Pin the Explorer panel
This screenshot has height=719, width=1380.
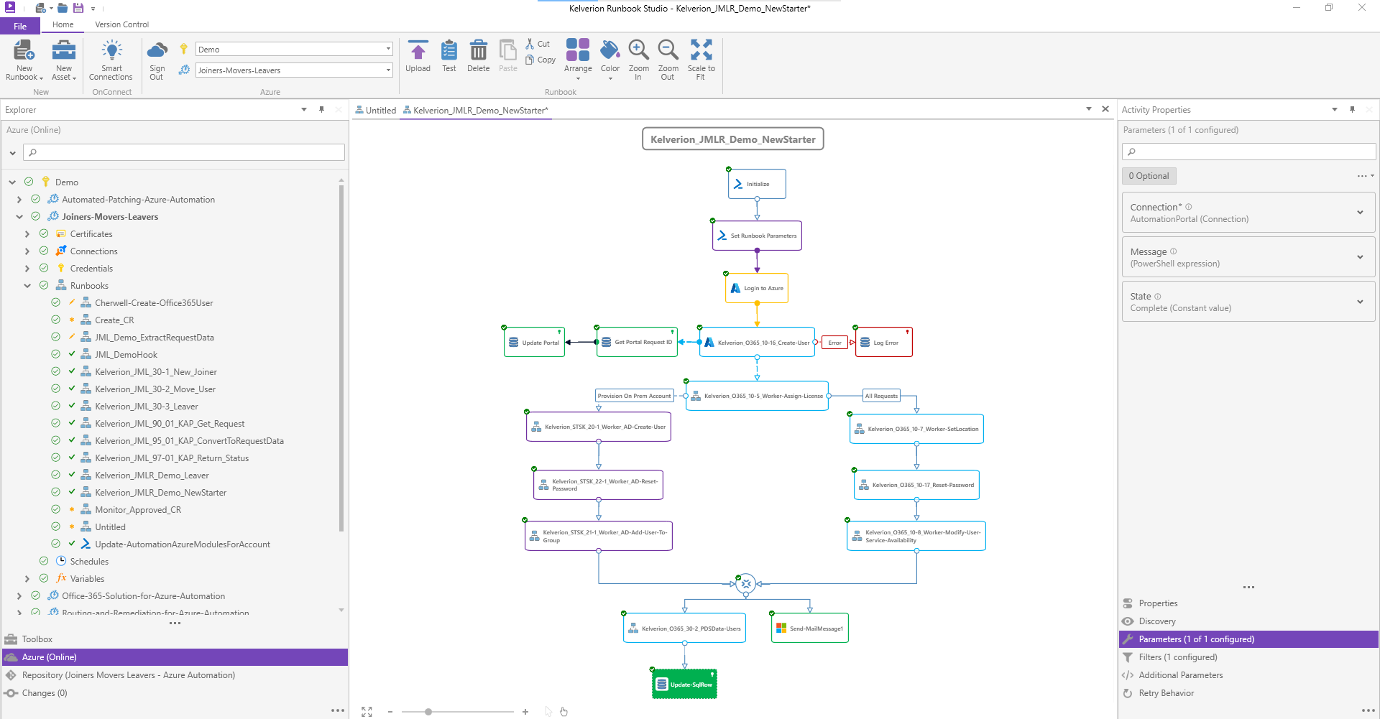pyautogui.click(x=321, y=110)
